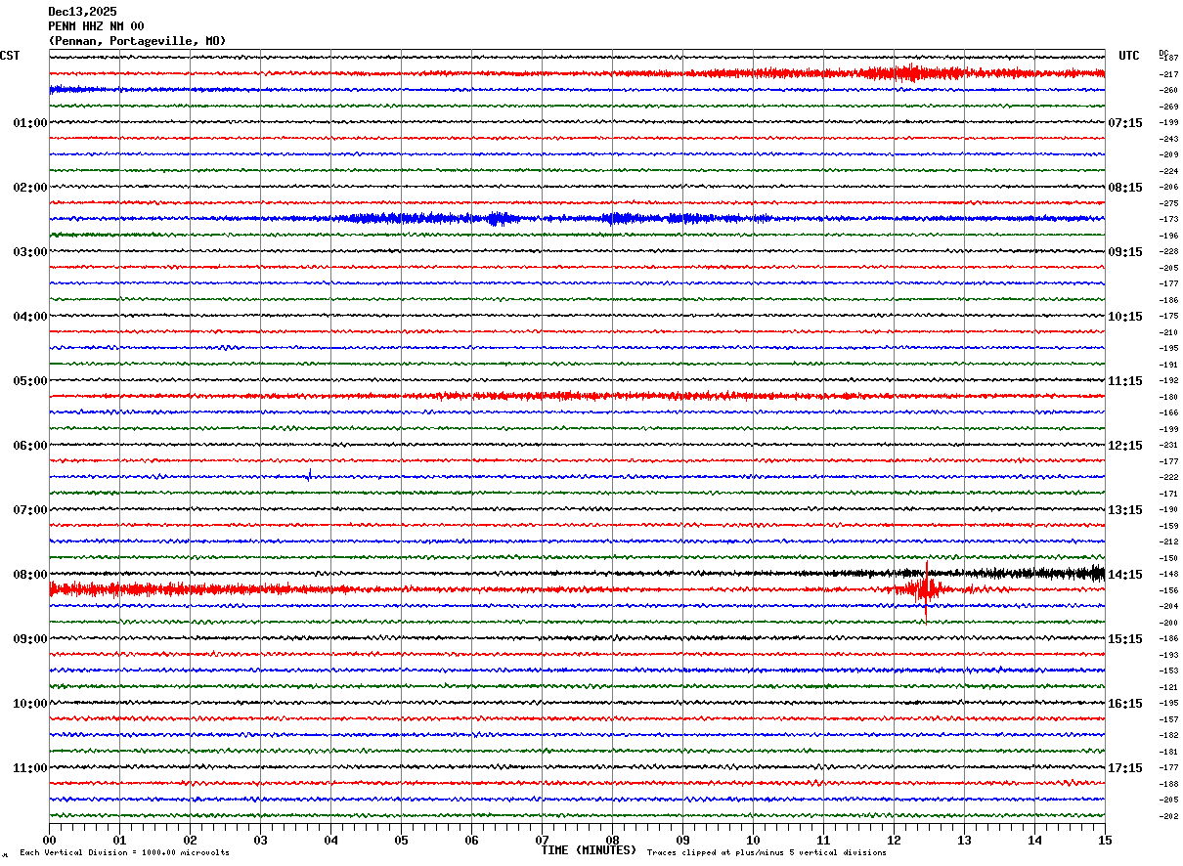Image resolution: width=1183 pixels, height=866 pixels.
Task: Click the CST timezone label
Action: (x=10, y=56)
